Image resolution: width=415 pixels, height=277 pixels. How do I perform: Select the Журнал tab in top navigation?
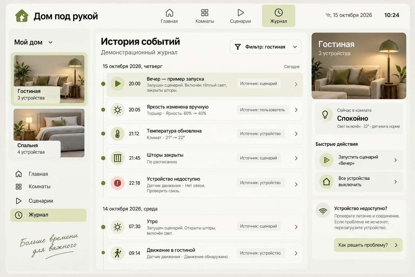pyautogui.click(x=279, y=16)
